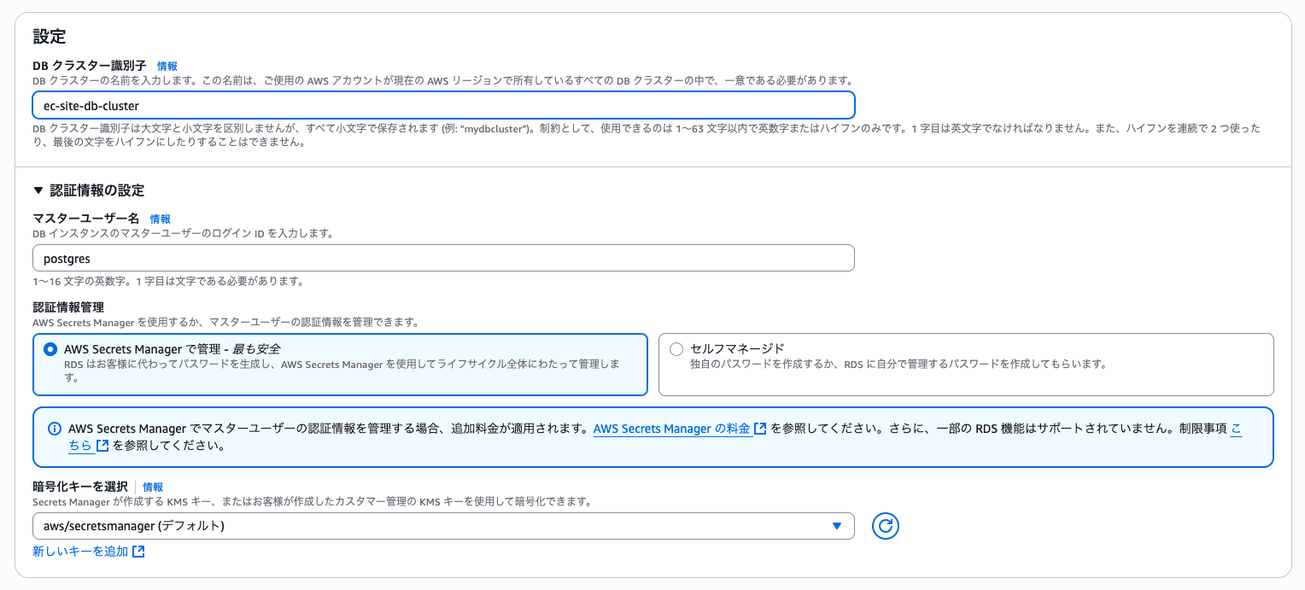Follow the AWS Secrets Manager の料金 link

pos(671,429)
